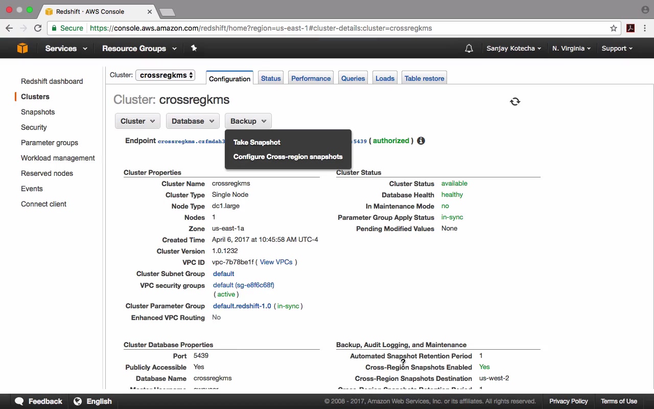
Task: Open Connect client in the sidebar
Action: point(43,204)
